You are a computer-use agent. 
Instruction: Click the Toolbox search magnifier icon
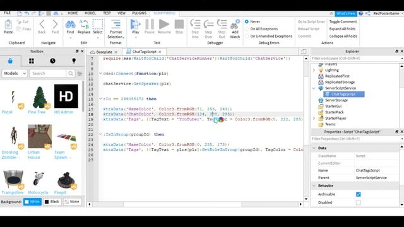tap(71, 74)
